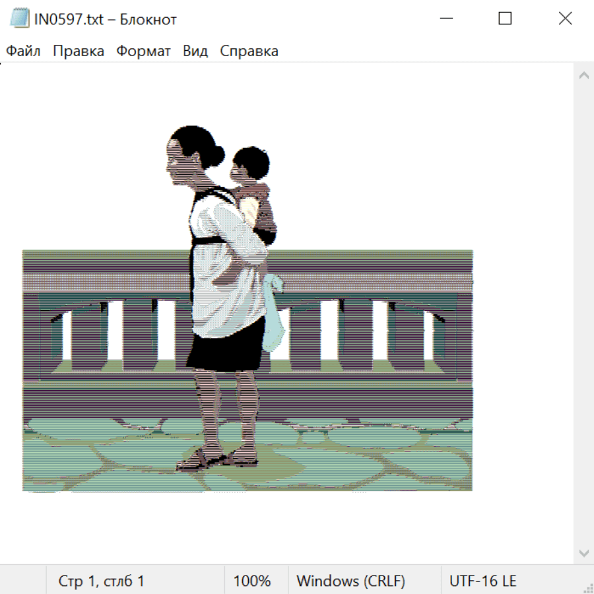Click the resize grip in the bottom-right corner
Image resolution: width=594 pixels, height=594 pixels.
pyautogui.click(x=587, y=587)
